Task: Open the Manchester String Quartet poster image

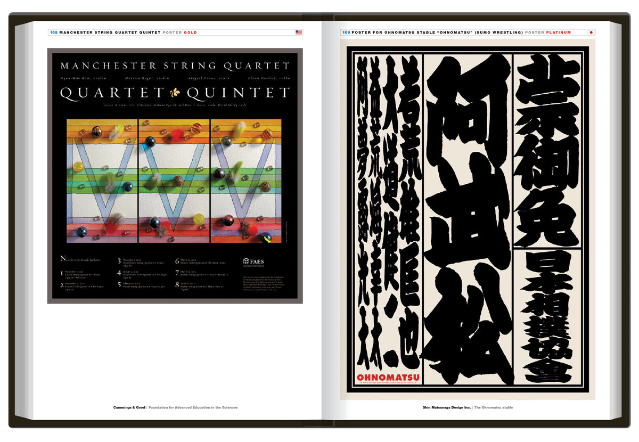Action: 175,176
